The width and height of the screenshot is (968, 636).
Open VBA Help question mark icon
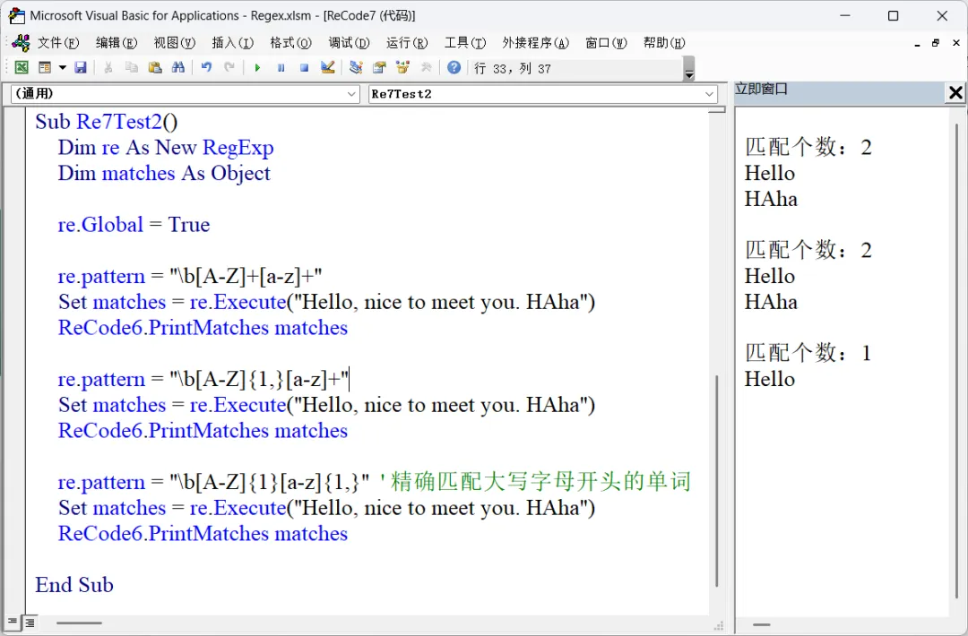[x=454, y=67]
